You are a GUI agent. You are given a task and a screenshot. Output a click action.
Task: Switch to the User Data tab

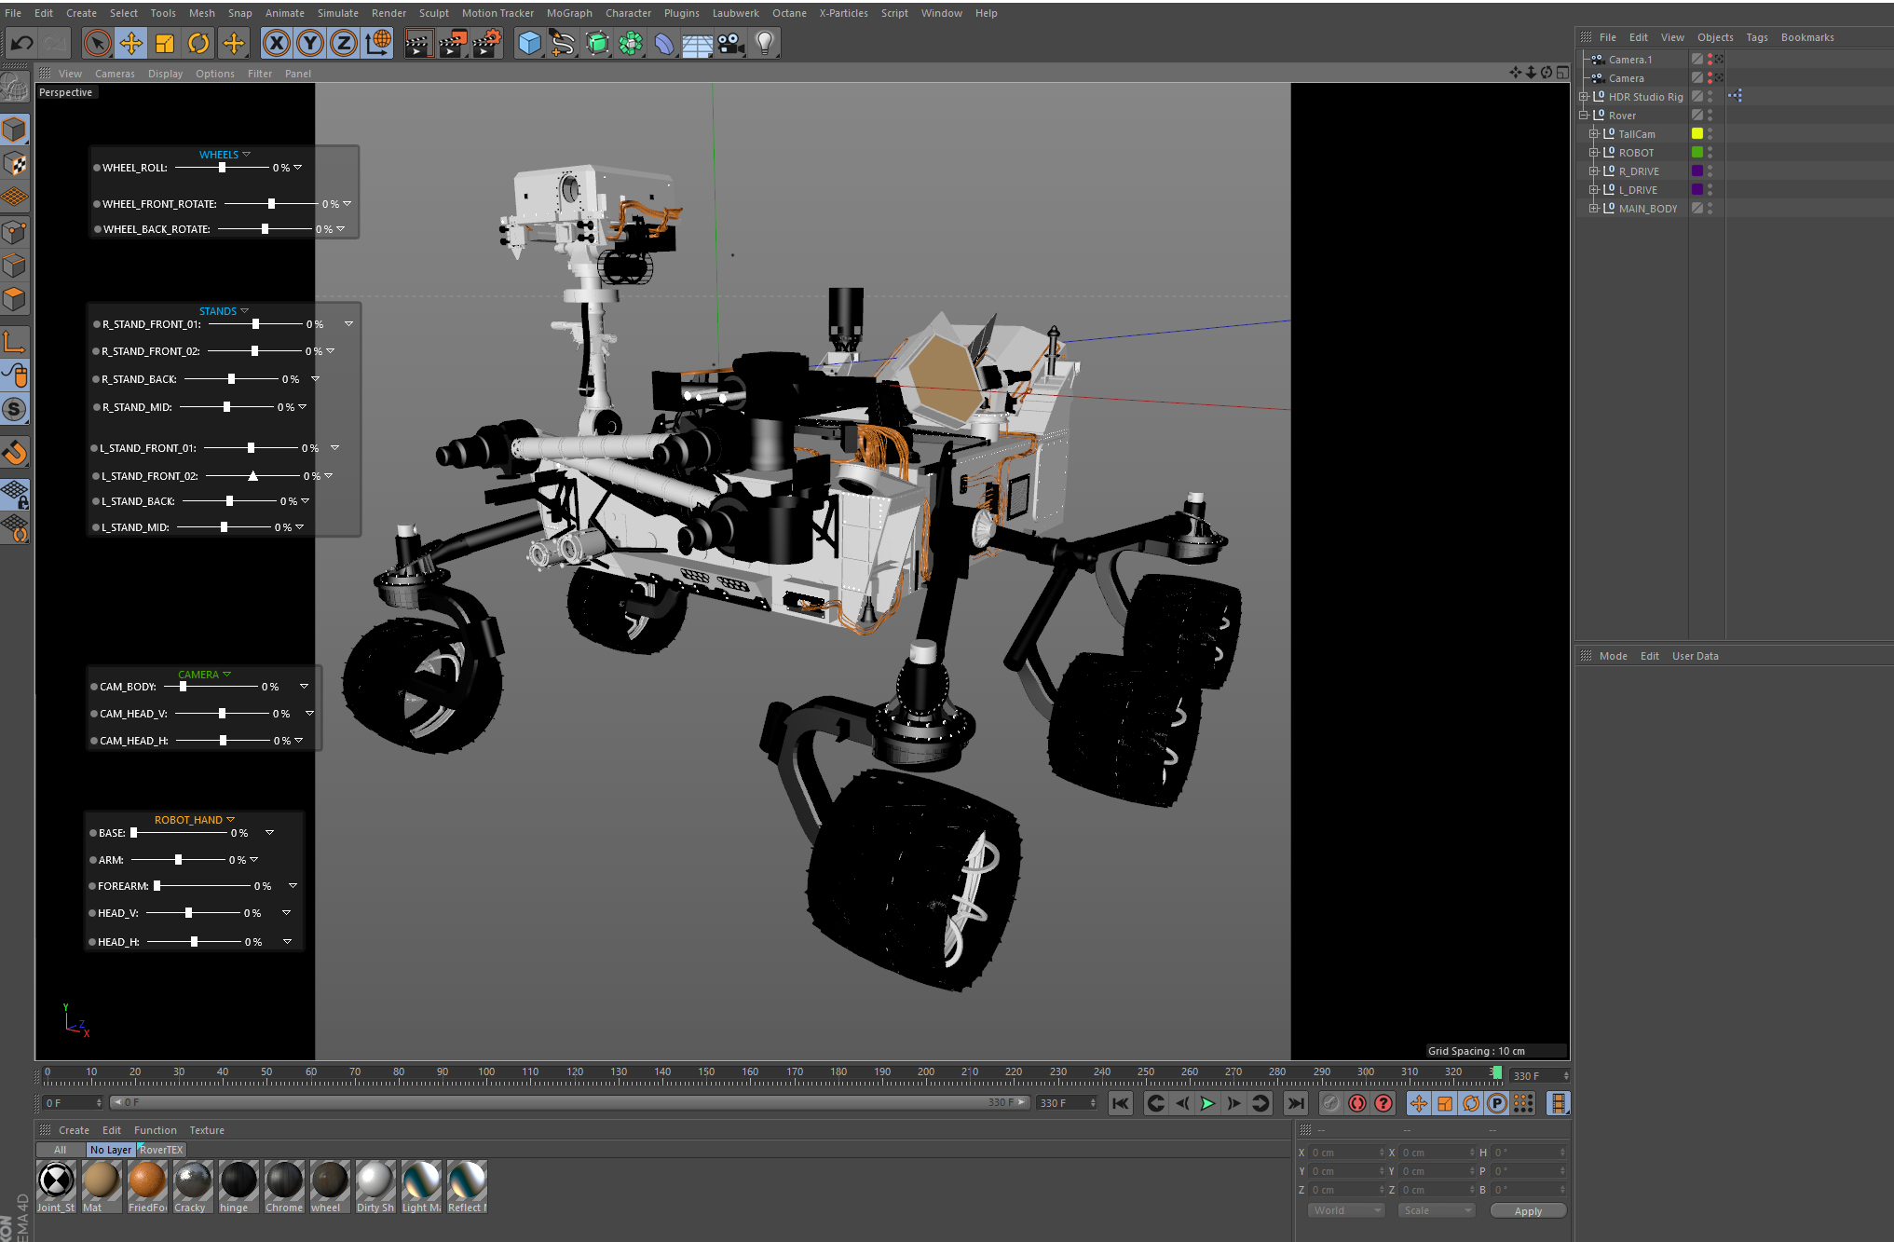1695,655
